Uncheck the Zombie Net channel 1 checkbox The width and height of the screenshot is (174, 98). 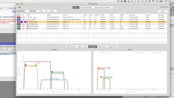pyautogui.click(x=19, y=26)
